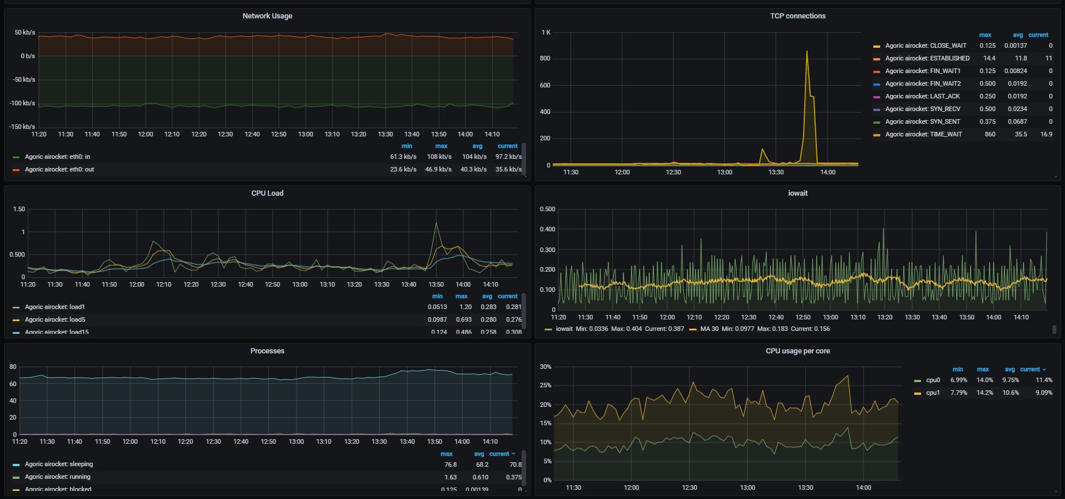Viewport: 1065px width, 499px height.
Task: Toggle the TIME_WAIT series visibility
Action: click(923, 134)
